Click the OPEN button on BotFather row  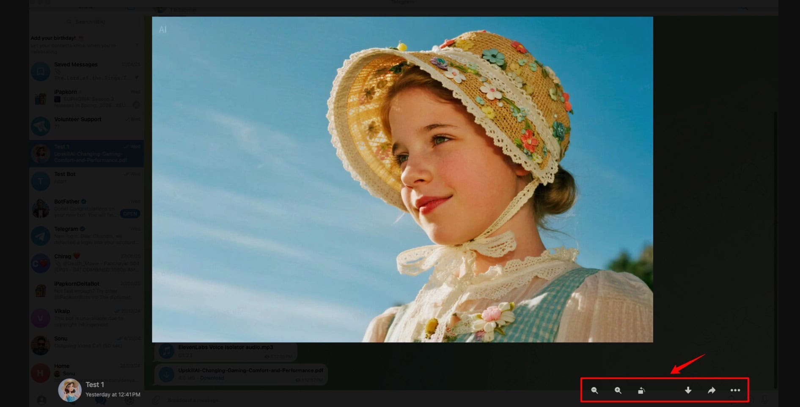[x=130, y=214]
